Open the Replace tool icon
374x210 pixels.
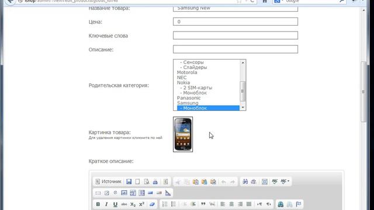pyautogui.click(x=254, y=181)
